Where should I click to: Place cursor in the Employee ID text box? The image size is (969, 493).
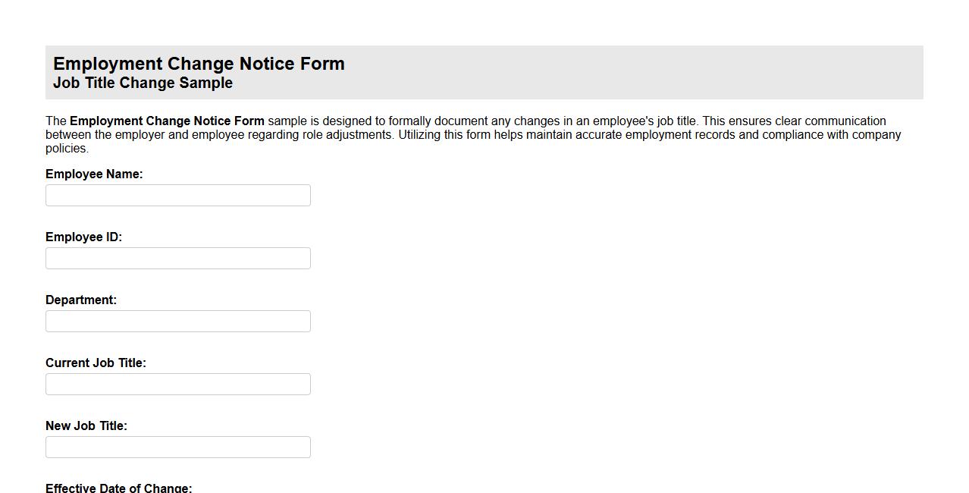tap(177, 258)
